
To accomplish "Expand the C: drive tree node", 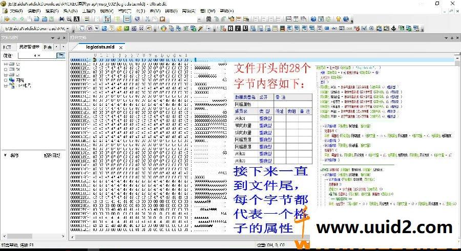I will 5,64.
